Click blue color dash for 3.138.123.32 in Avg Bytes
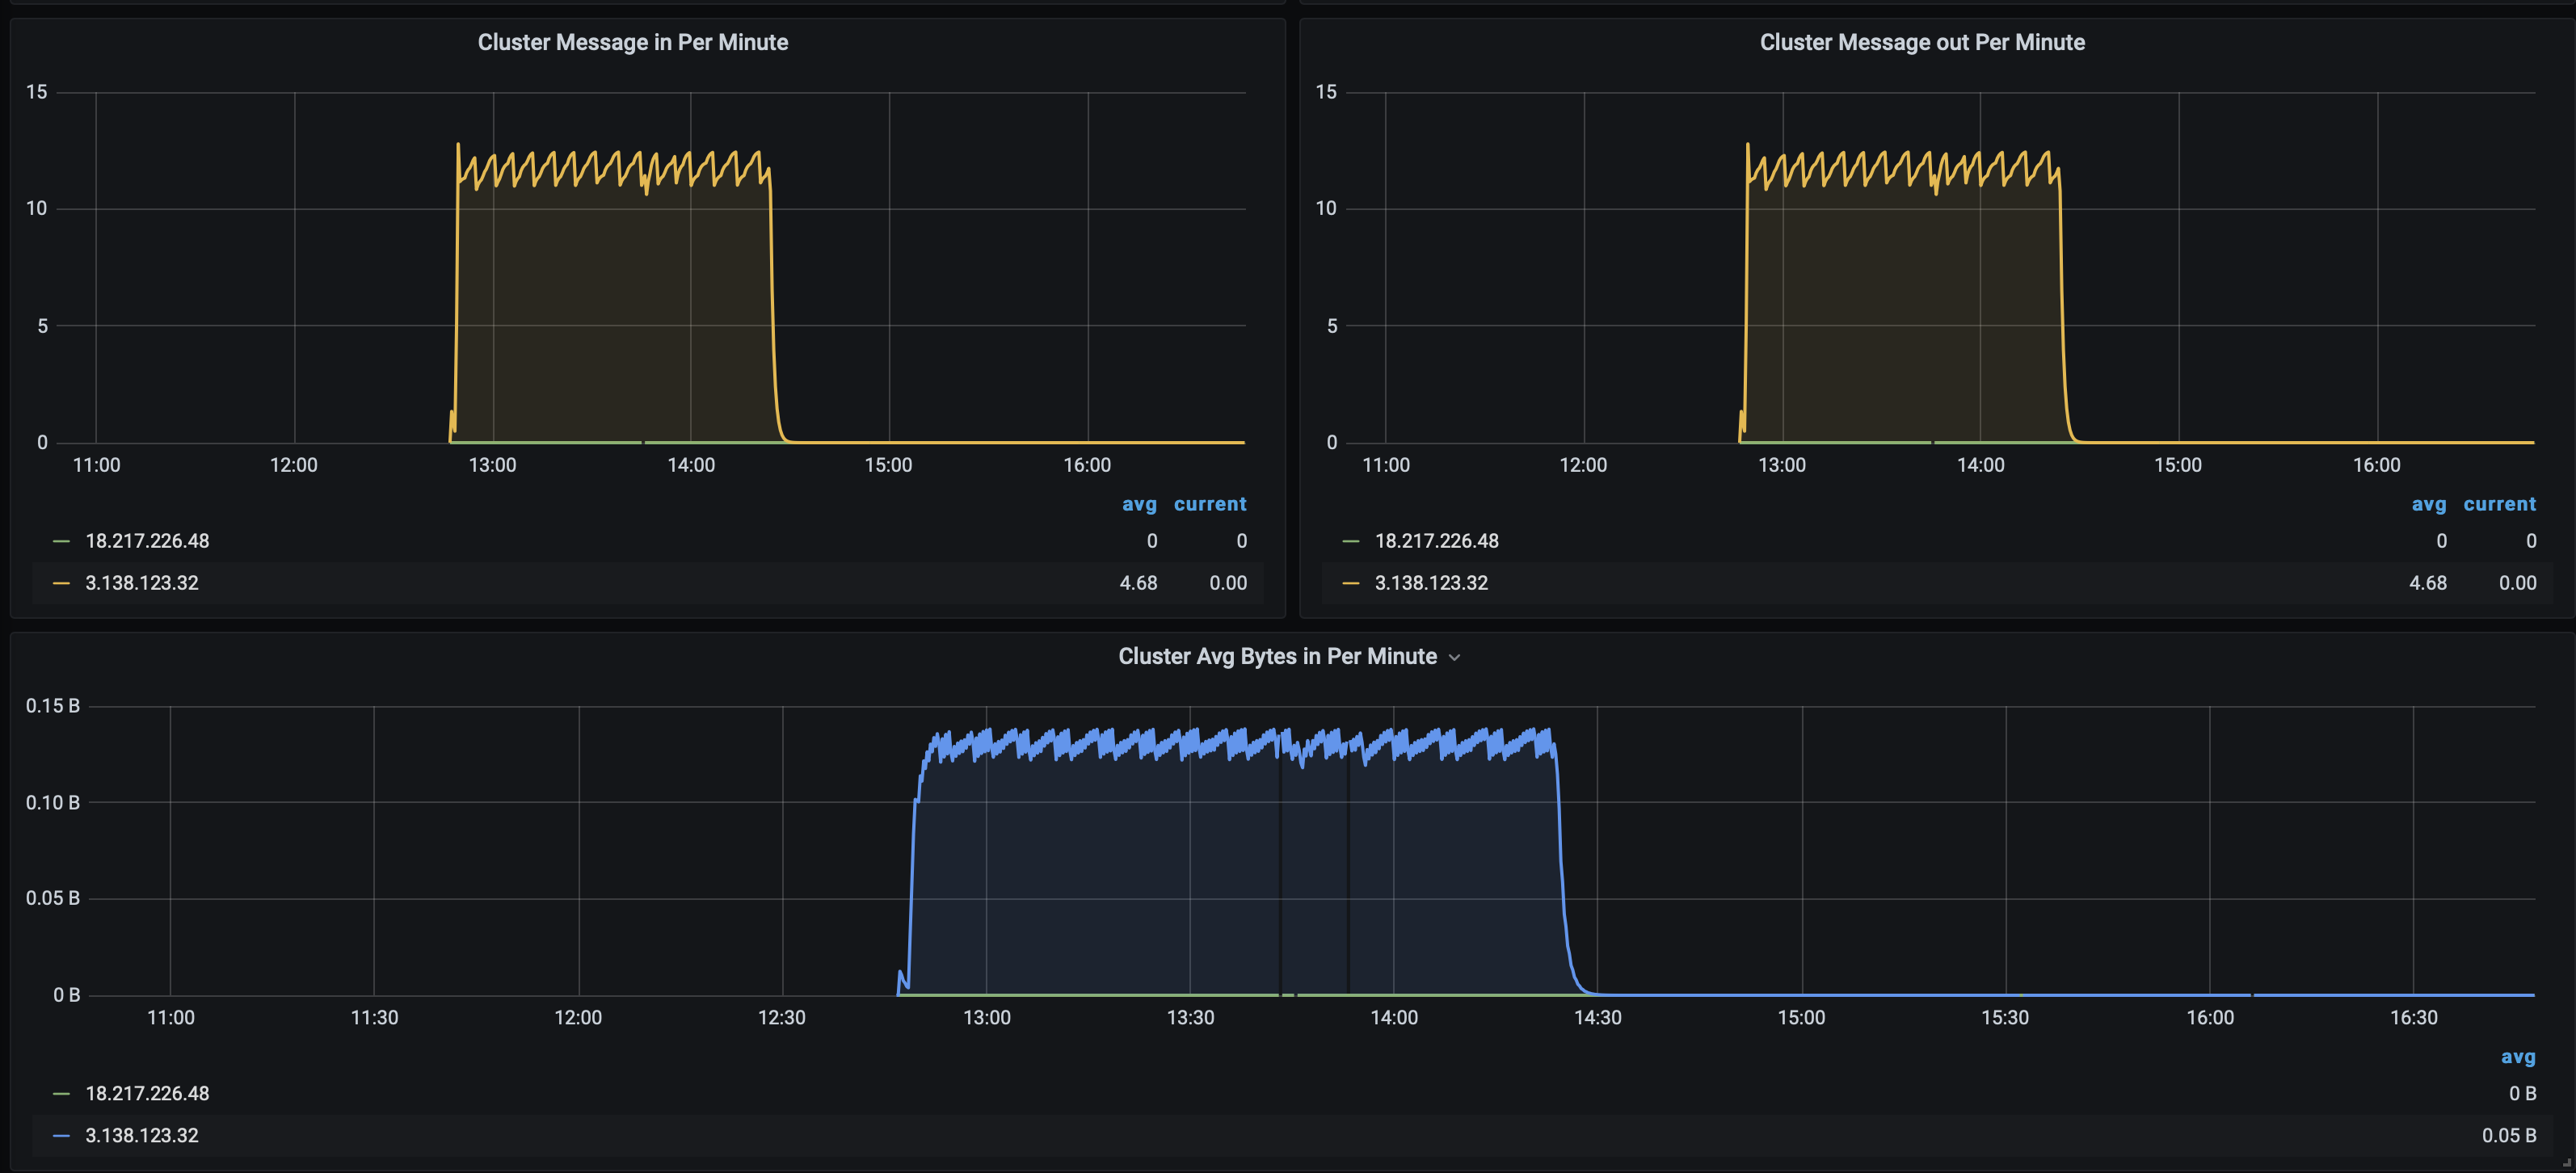This screenshot has height=1173, width=2576. [x=61, y=1136]
